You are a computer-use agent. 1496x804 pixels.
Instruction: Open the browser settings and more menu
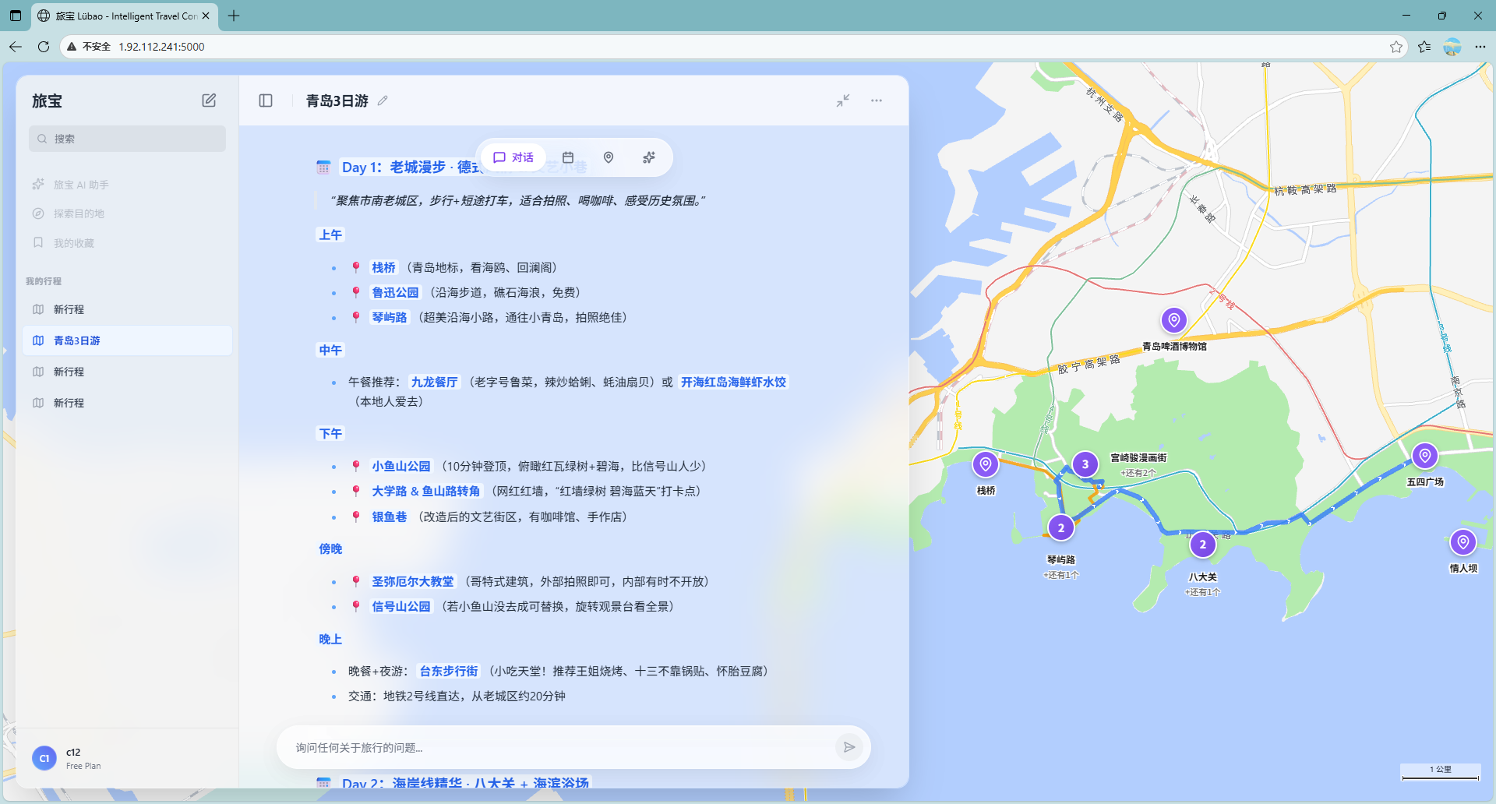(1480, 47)
